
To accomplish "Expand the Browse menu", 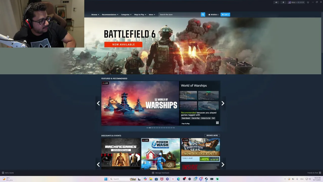I will 95,15.
